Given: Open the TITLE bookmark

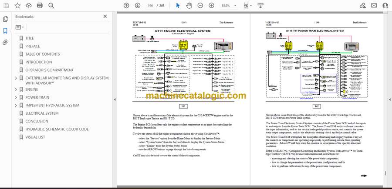Looking at the screenshot, I should [30, 38].
